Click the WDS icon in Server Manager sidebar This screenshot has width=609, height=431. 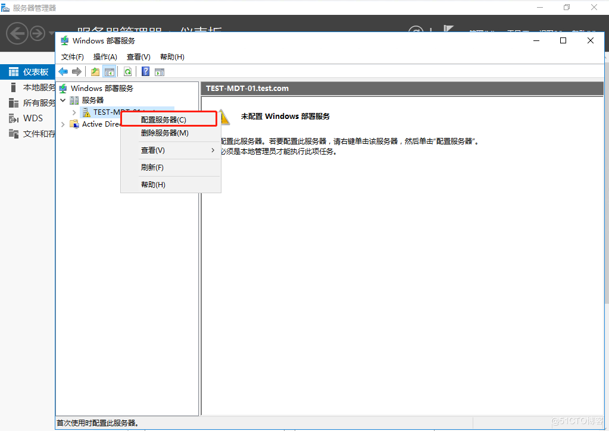tap(14, 118)
